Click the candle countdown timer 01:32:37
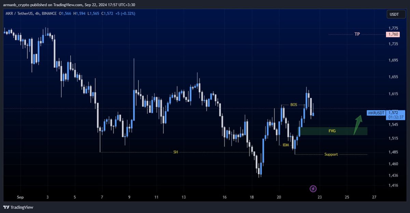410x213 pixels. click(x=396, y=117)
